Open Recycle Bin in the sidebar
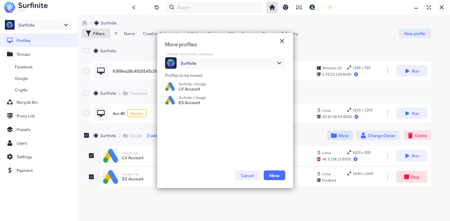450x221 pixels. point(39,102)
